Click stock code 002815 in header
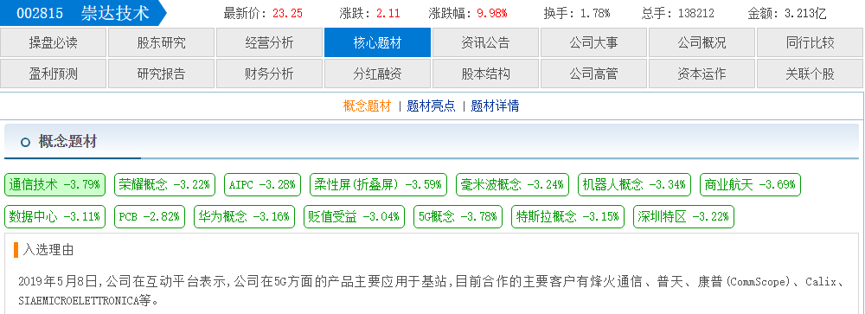The width and height of the screenshot is (865, 314). 40,13
